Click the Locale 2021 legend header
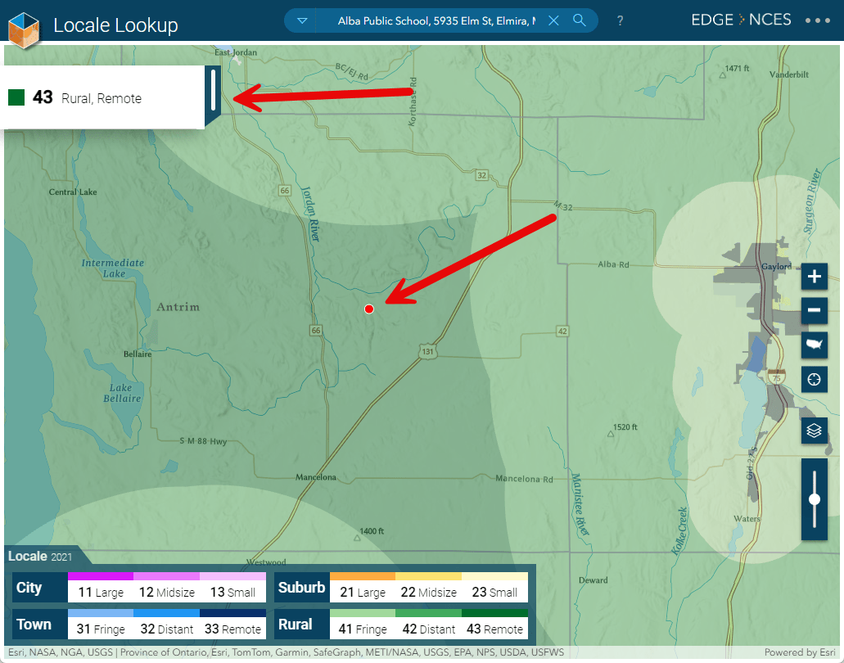The width and height of the screenshot is (844, 663). tap(40, 556)
